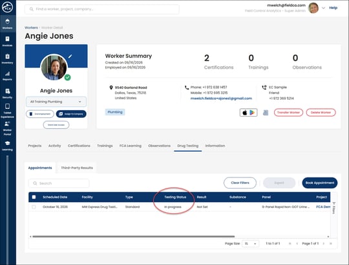Click the emergency contact phone icon
The image size is (349, 265).
tap(264, 87)
